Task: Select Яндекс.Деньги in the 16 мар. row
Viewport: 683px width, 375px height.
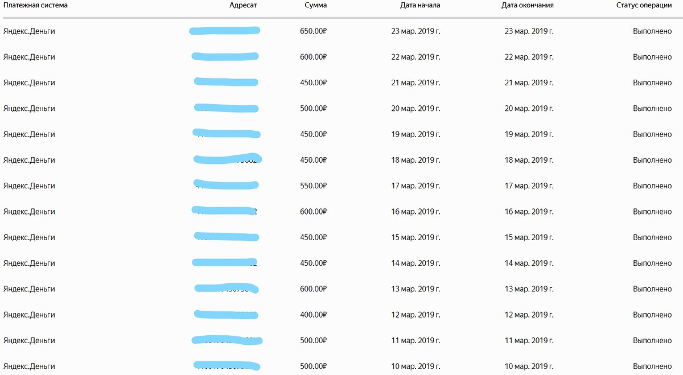Action: point(29,212)
